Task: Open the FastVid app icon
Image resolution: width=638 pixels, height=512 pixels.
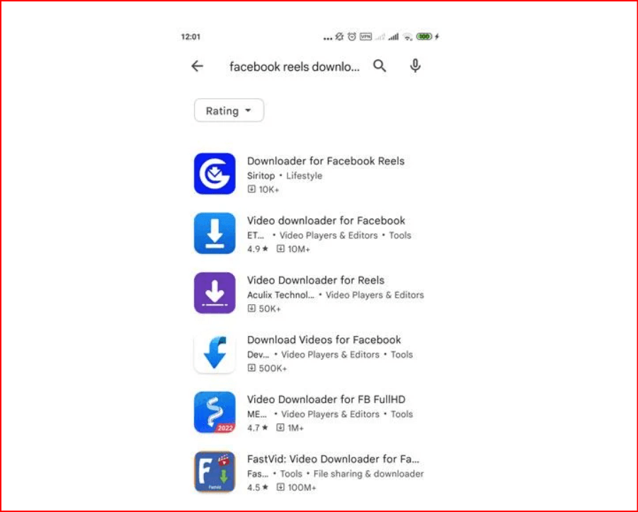Action: [215, 472]
